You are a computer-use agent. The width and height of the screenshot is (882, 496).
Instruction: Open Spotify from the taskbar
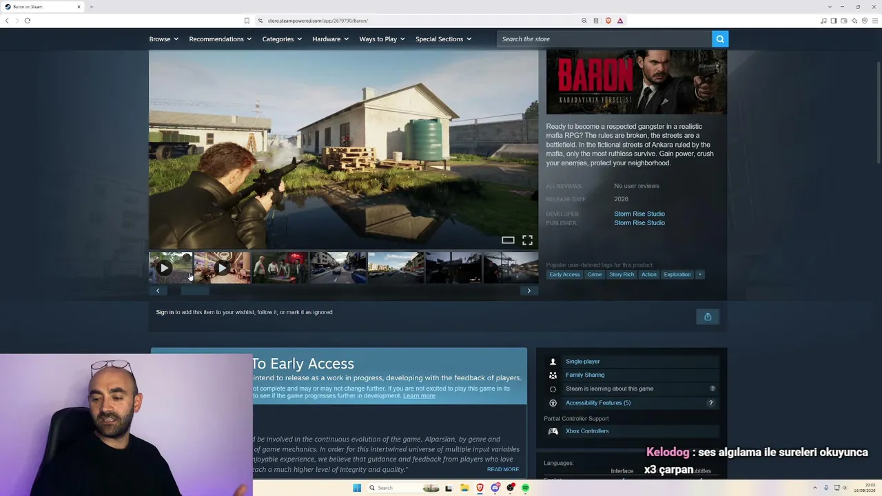525,488
